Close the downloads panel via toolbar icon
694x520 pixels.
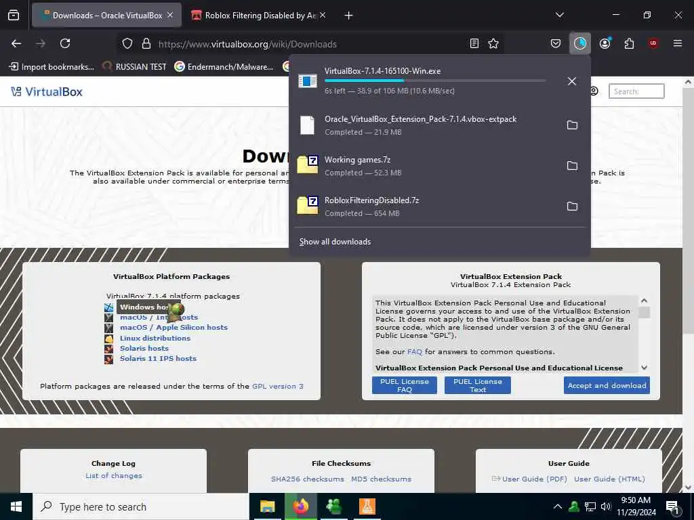[580, 43]
